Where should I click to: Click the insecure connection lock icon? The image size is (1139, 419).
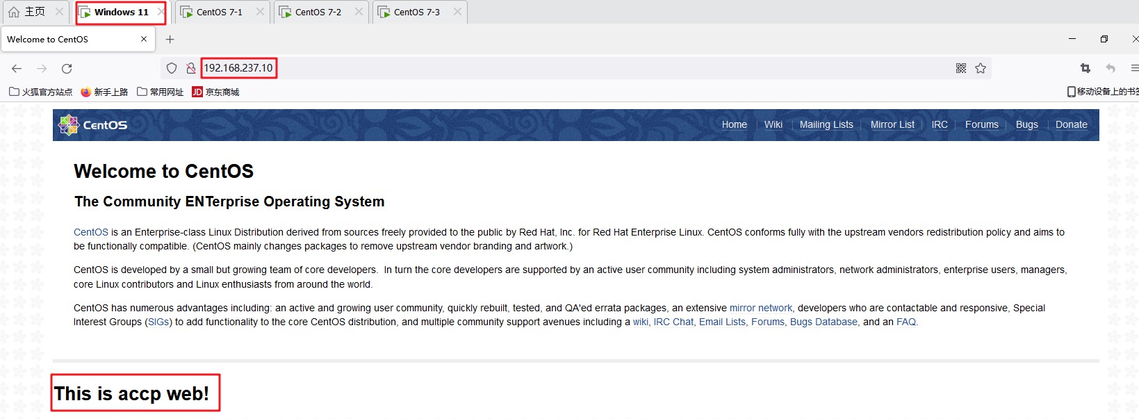[190, 68]
